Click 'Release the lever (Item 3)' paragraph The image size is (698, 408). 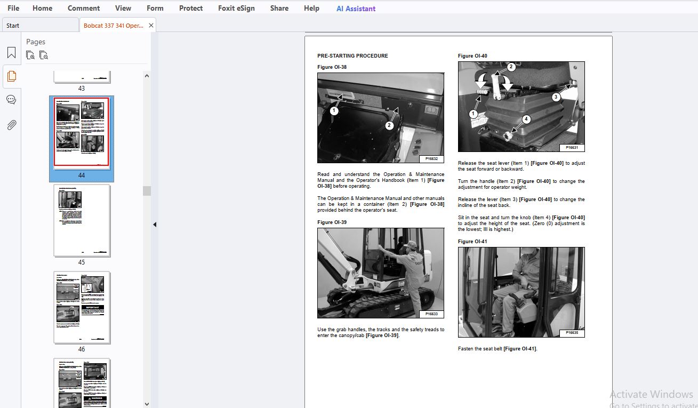522,202
